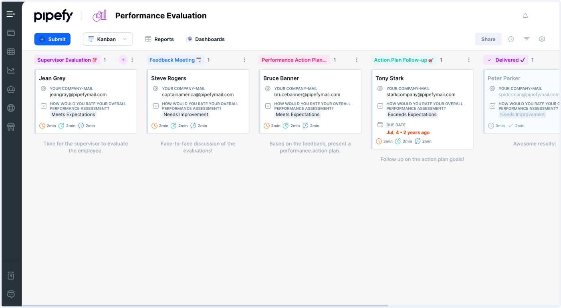Open Action Plan Follow-up phase options menu

469,60
